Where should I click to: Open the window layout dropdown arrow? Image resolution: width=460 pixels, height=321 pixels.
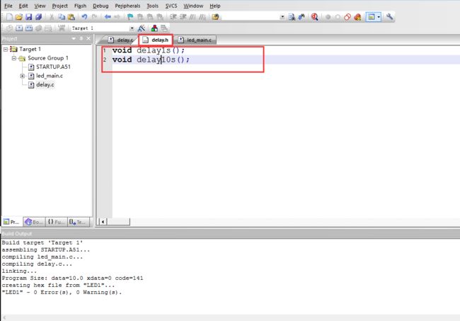point(379,17)
